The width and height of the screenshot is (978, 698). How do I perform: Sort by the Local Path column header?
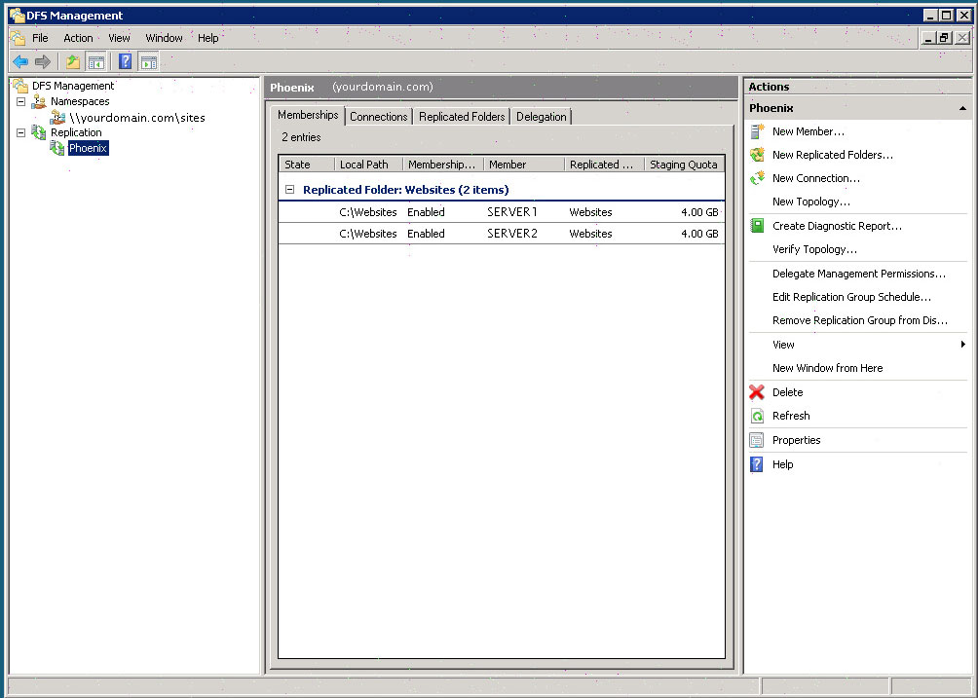(x=368, y=165)
